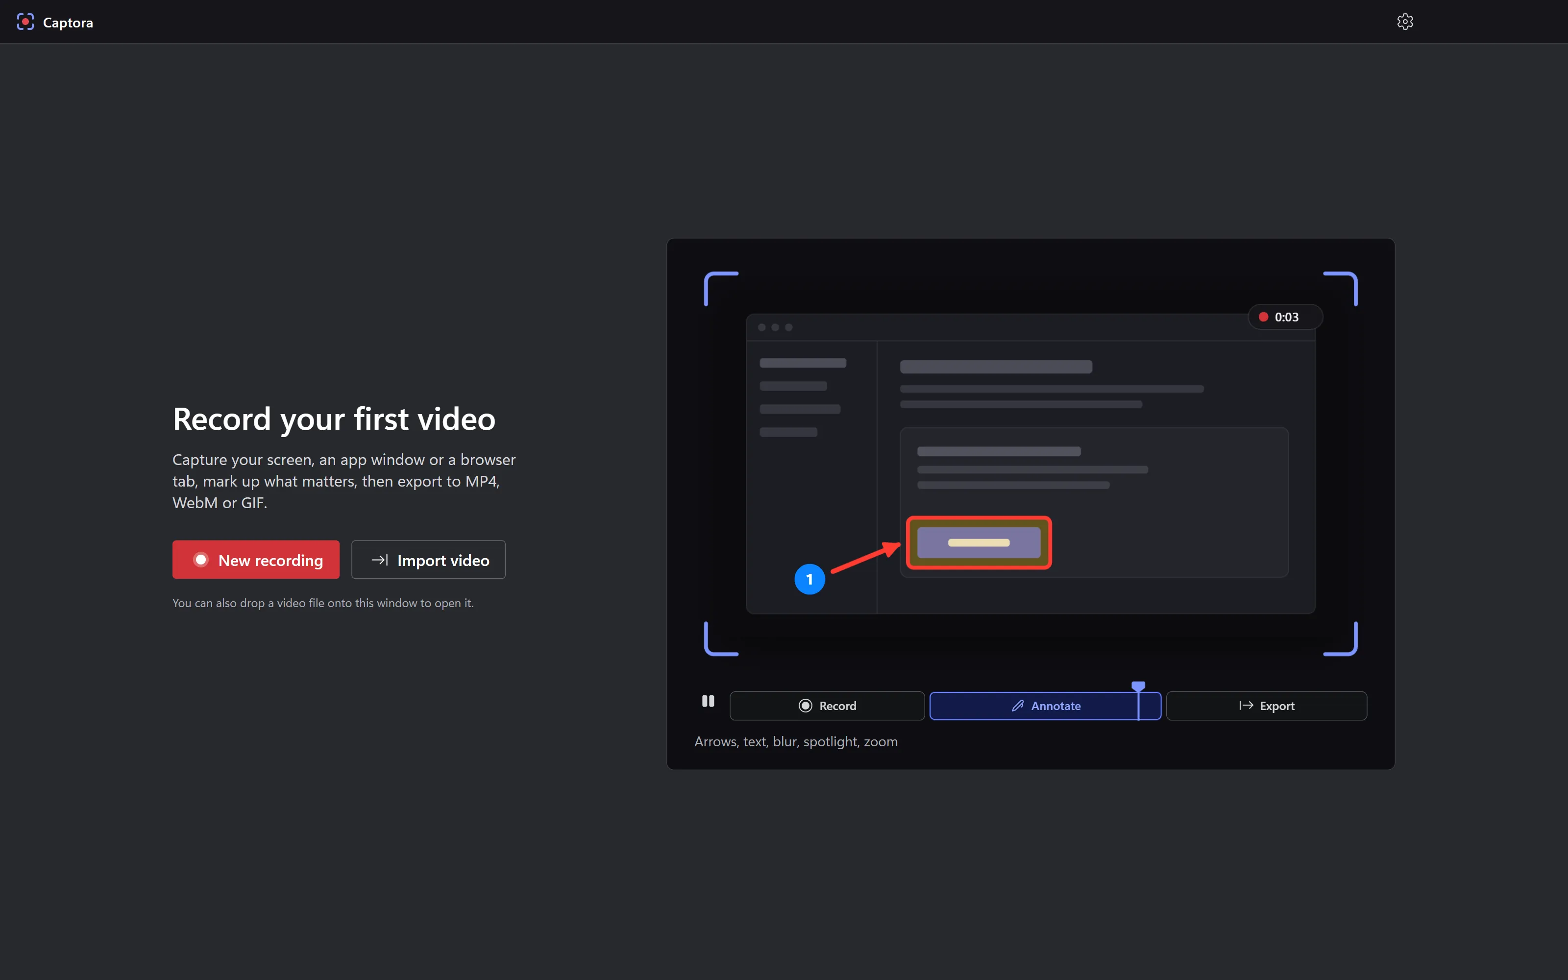Click the blue numbered step marker 1
Image resolution: width=1568 pixels, height=980 pixels.
[809, 579]
